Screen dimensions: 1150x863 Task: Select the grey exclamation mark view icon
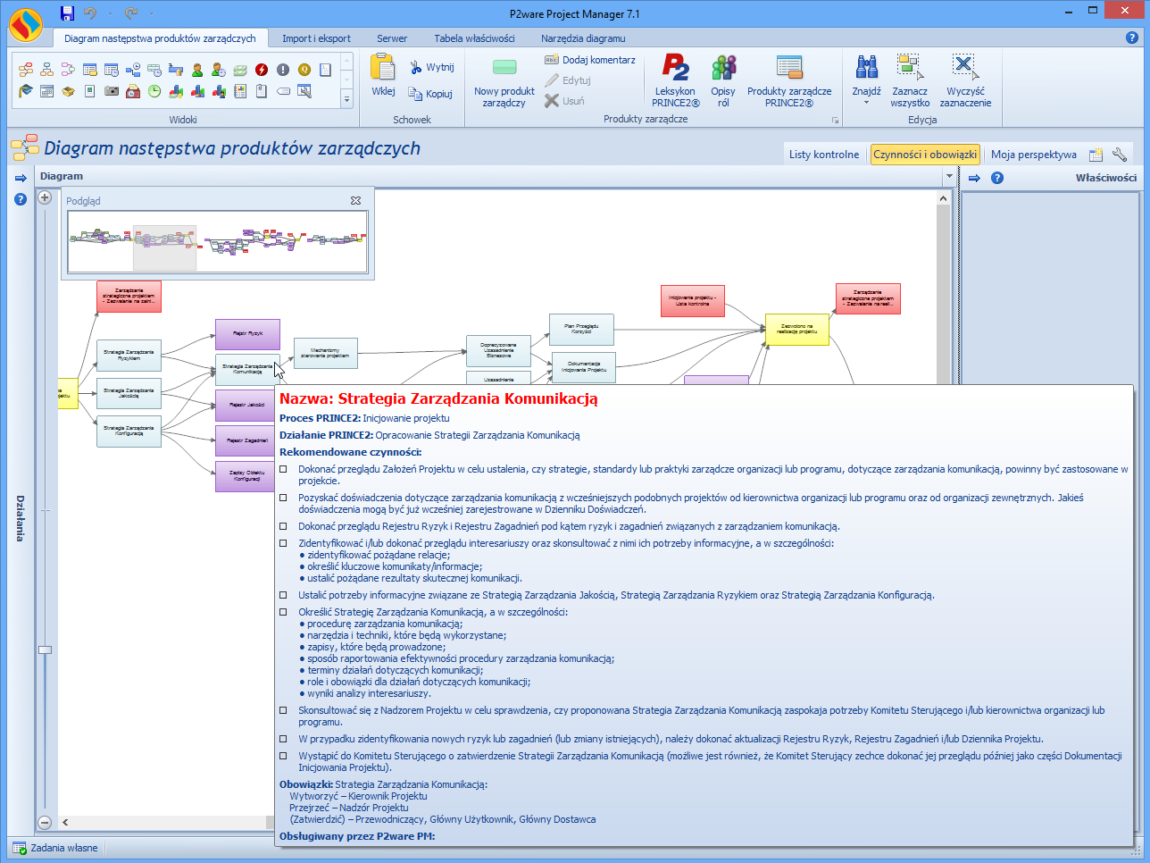coord(283,70)
